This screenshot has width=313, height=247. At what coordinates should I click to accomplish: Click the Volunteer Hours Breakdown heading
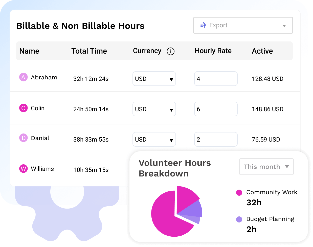175,168
